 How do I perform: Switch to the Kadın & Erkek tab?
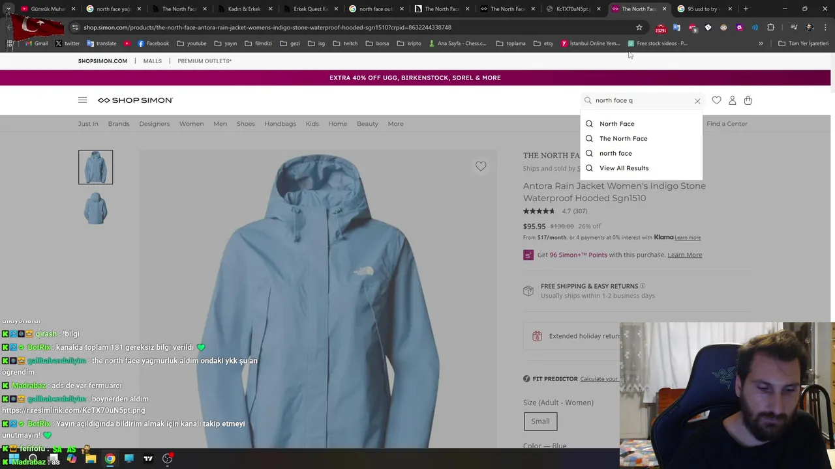click(245, 9)
